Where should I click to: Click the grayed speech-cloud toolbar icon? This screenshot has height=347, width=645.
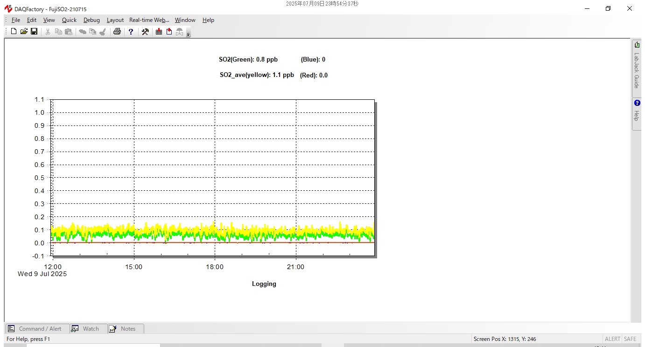[x=82, y=32]
